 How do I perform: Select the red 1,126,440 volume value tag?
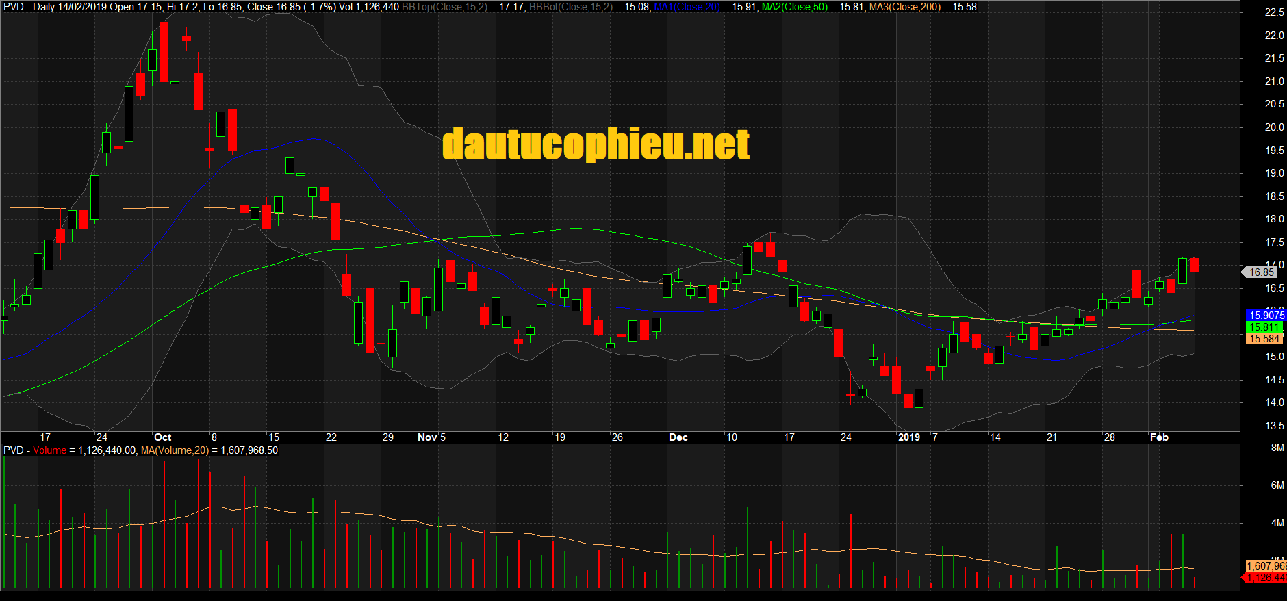1266,578
